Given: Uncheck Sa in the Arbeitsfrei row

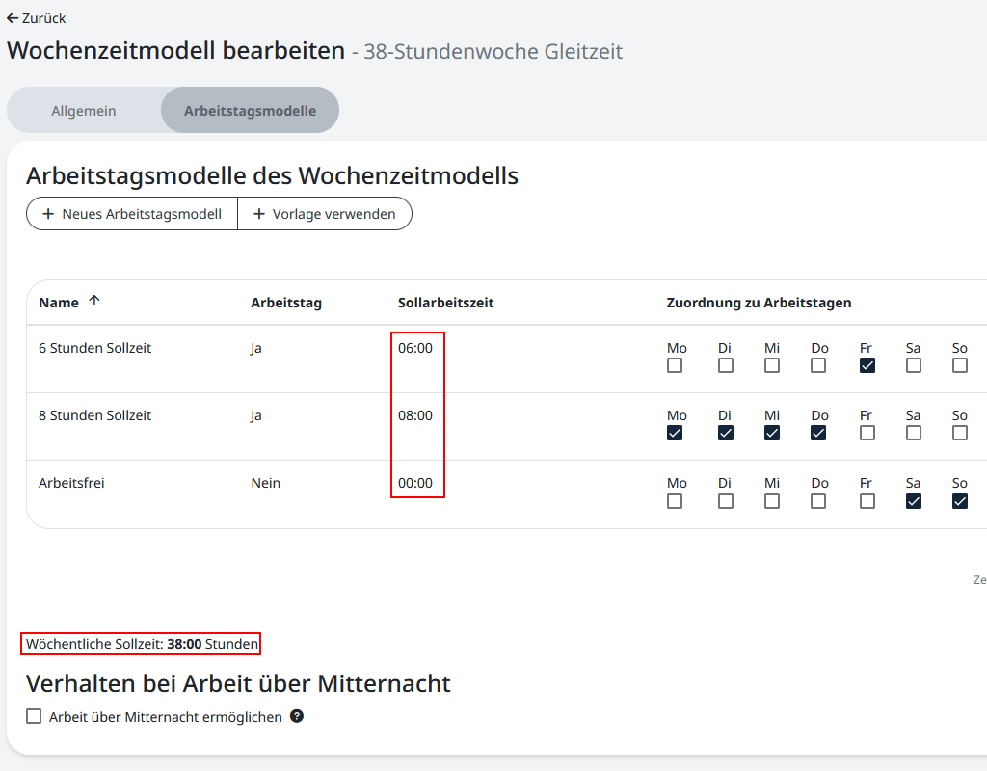Looking at the screenshot, I should point(913,500).
